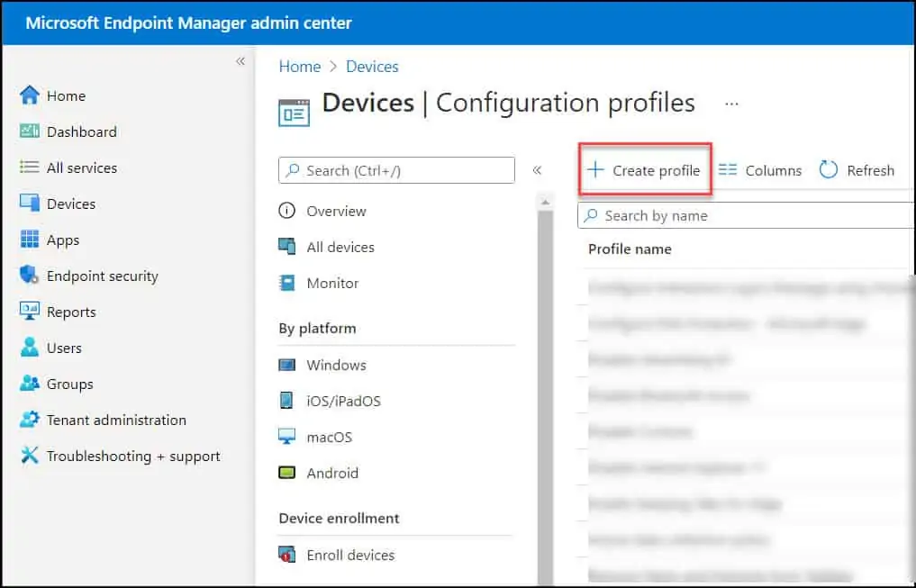Click the Apps grid icon
The width and height of the screenshot is (916, 588).
tap(29, 239)
